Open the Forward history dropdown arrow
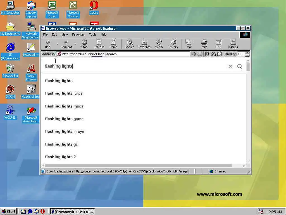 point(75,44)
